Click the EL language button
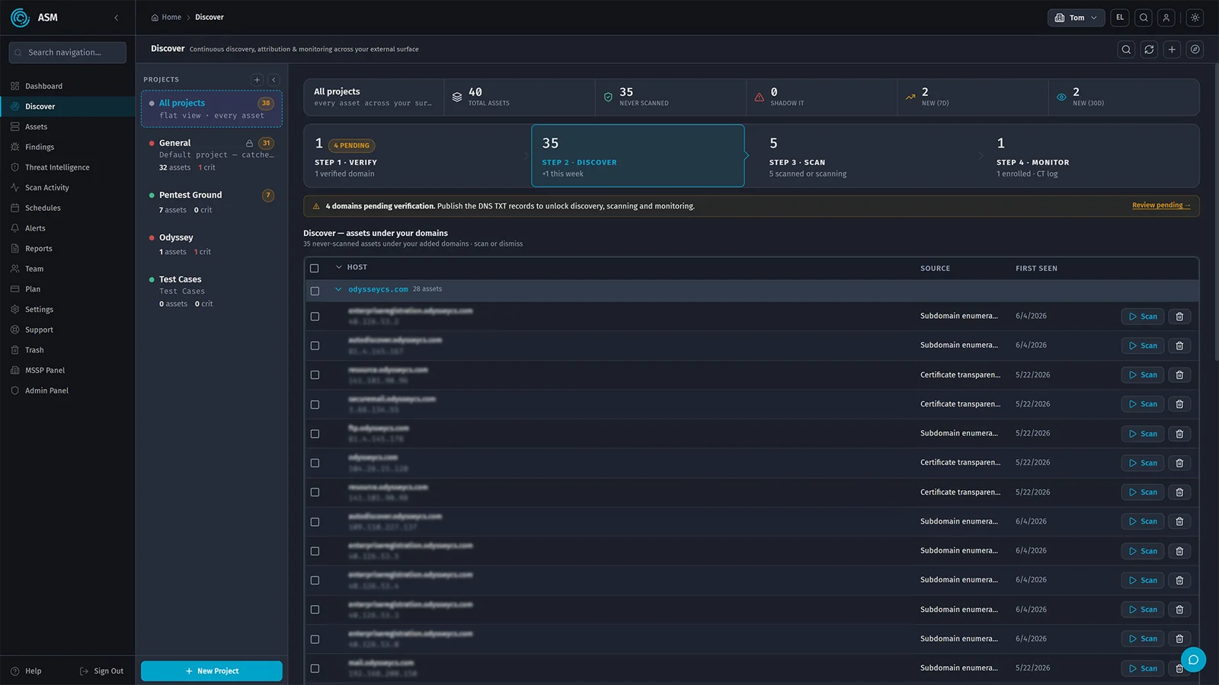 [x=1120, y=18]
